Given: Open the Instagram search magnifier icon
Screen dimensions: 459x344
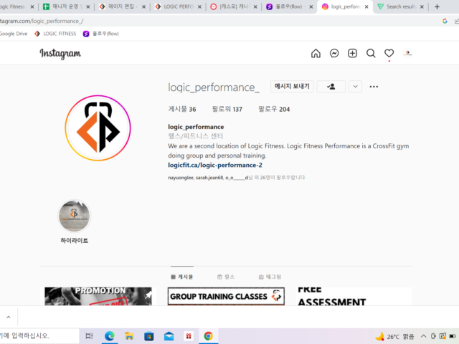Looking at the screenshot, I should 371,54.
